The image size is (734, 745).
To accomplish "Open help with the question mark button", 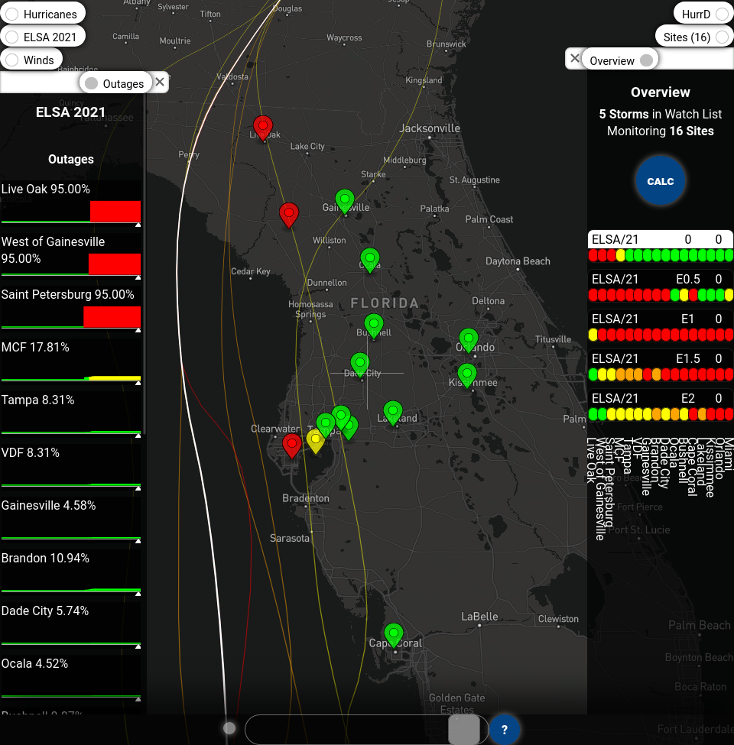I will (x=505, y=729).
